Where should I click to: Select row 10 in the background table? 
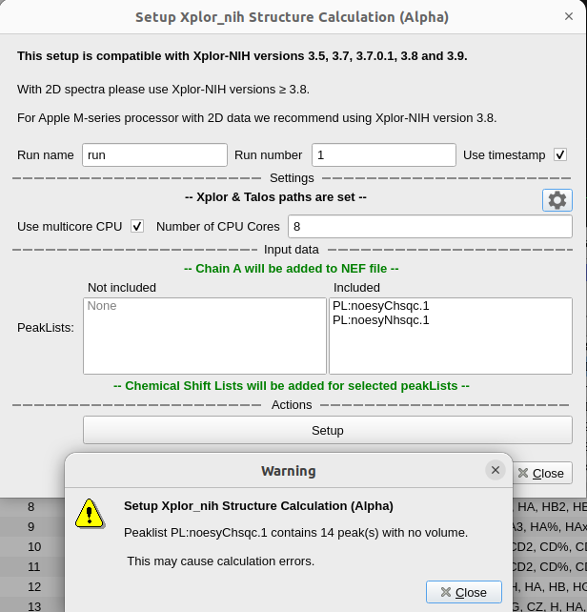[34, 547]
